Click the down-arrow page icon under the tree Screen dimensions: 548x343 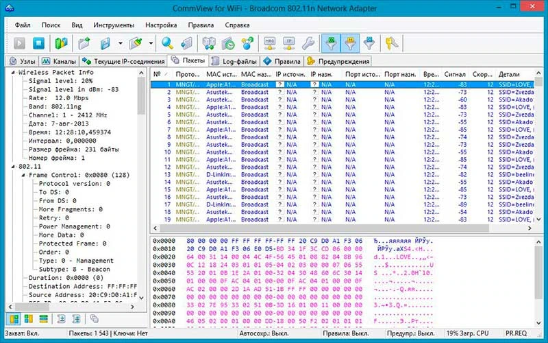click(61, 319)
